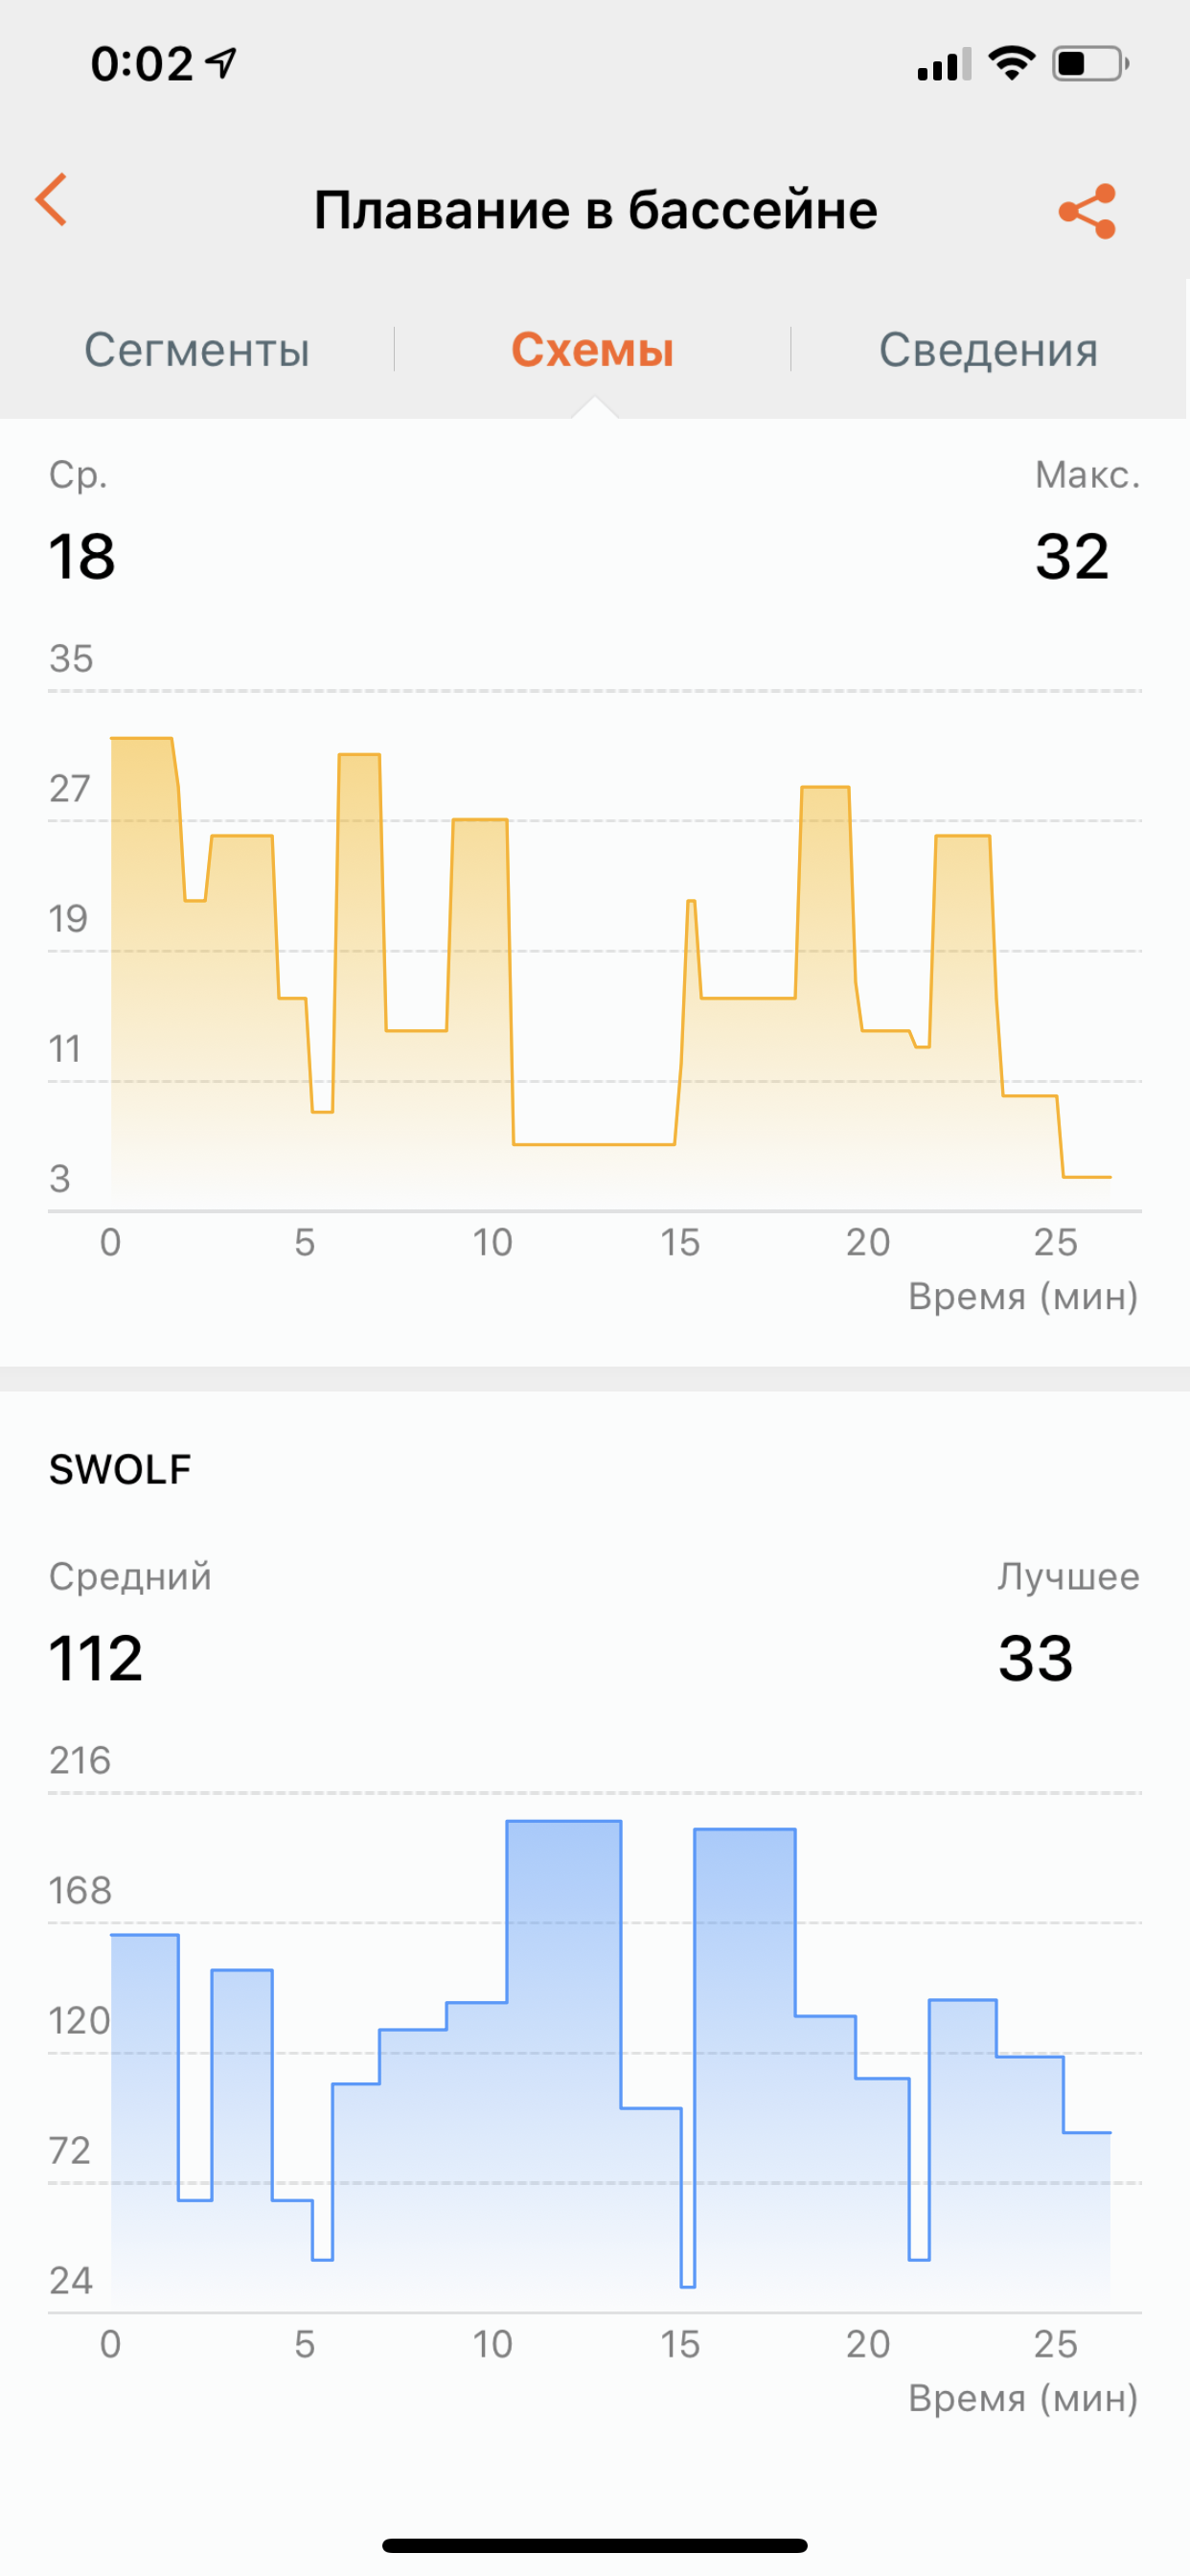Tap the Wi-Fi status icon

coord(1011,63)
